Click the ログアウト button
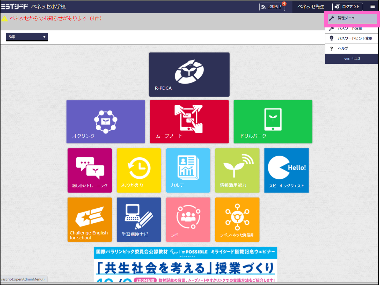This screenshot has height=285, width=380. (x=348, y=7)
